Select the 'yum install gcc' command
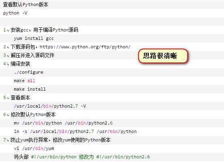Viewport: 224px width, 162px height. point(34,38)
